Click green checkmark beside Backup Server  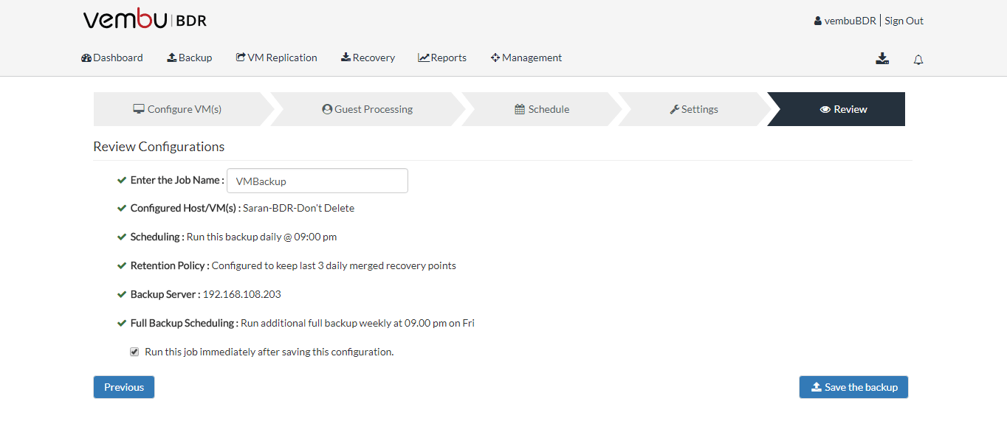[x=122, y=294]
